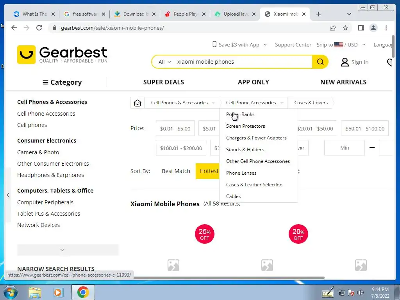Click the browser address bar URL
The height and width of the screenshot is (300, 400).
(x=112, y=28)
